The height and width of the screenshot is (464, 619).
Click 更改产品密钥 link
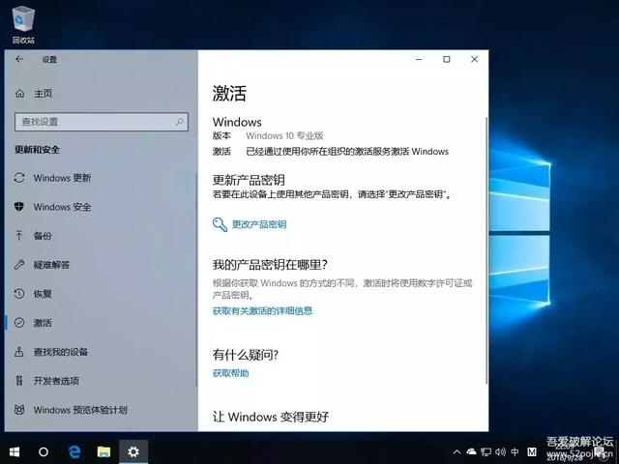[x=258, y=224]
